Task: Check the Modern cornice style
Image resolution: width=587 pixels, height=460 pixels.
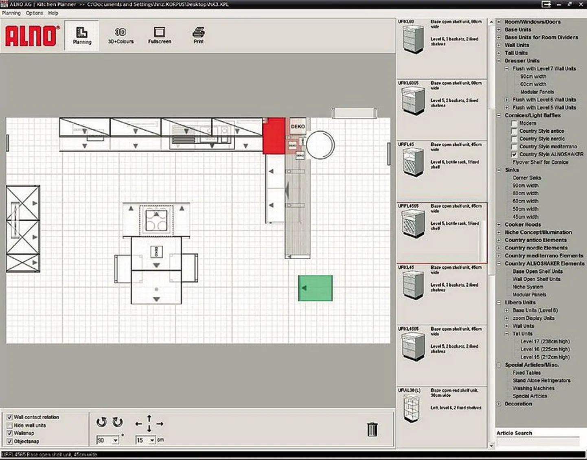Action: [515, 123]
